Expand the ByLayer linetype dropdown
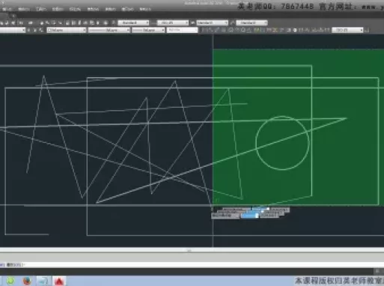The height and width of the screenshot is (286, 384). pyautogui.click(x=109, y=30)
